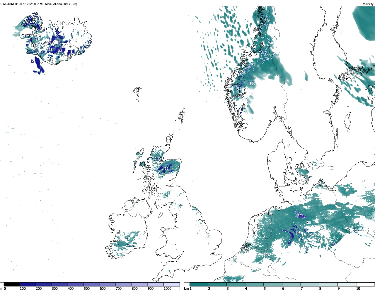Click the '171' visibility value over Germany
375x291 pixels.
[x=300, y=216]
